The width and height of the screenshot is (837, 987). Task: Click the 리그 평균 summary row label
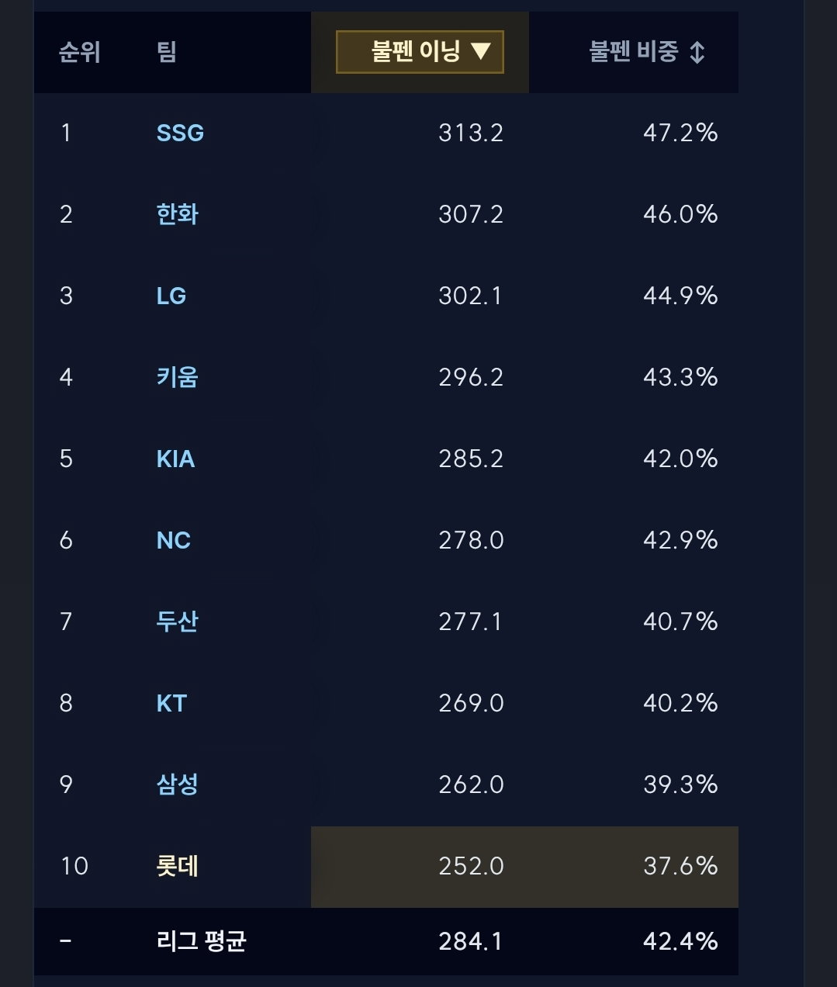point(201,941)
